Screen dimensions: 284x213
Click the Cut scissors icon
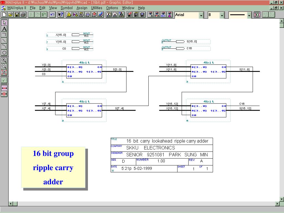point(31,15)
